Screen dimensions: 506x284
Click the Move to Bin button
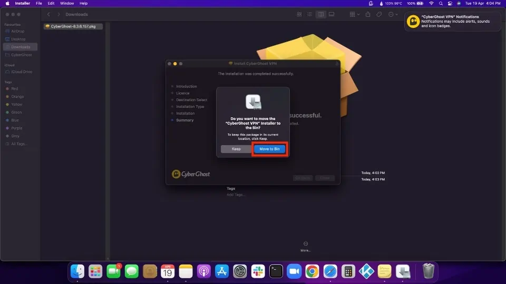pyautogui.click(x=269, y=149)
